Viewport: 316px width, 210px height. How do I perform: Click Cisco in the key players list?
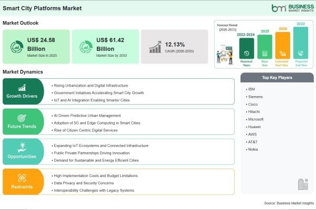(252, 104)
